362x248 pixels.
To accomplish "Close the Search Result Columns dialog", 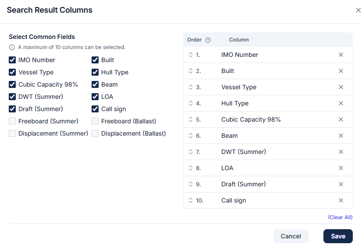I will [x=358, y=10].
